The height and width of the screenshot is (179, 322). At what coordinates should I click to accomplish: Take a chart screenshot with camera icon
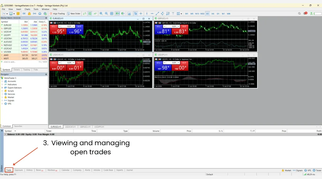(x=129, y=14)
